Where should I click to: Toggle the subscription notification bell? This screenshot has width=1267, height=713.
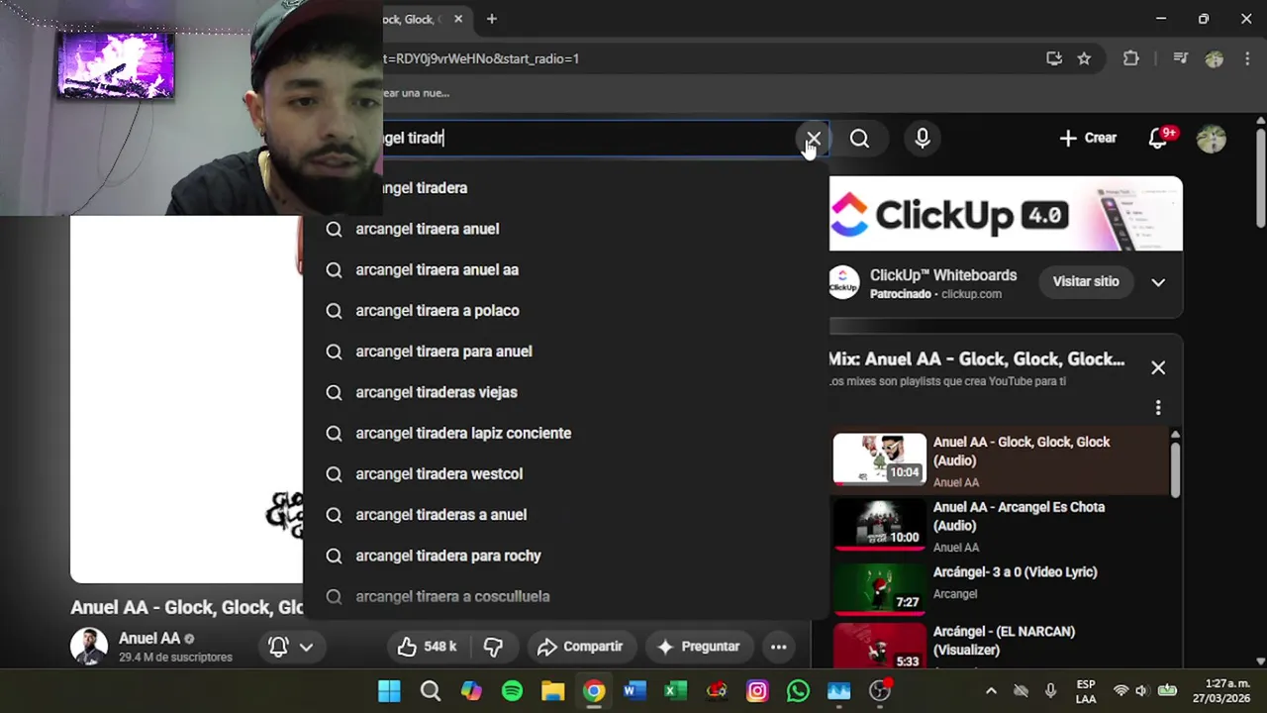click(278, 647)
